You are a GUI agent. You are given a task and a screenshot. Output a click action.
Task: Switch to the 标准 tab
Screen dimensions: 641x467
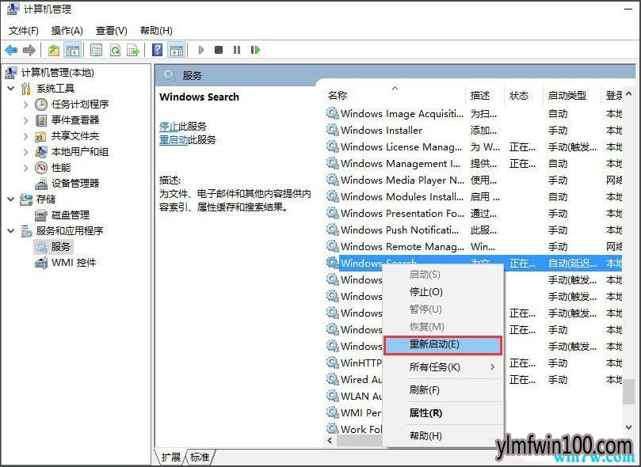pos(200,458)
